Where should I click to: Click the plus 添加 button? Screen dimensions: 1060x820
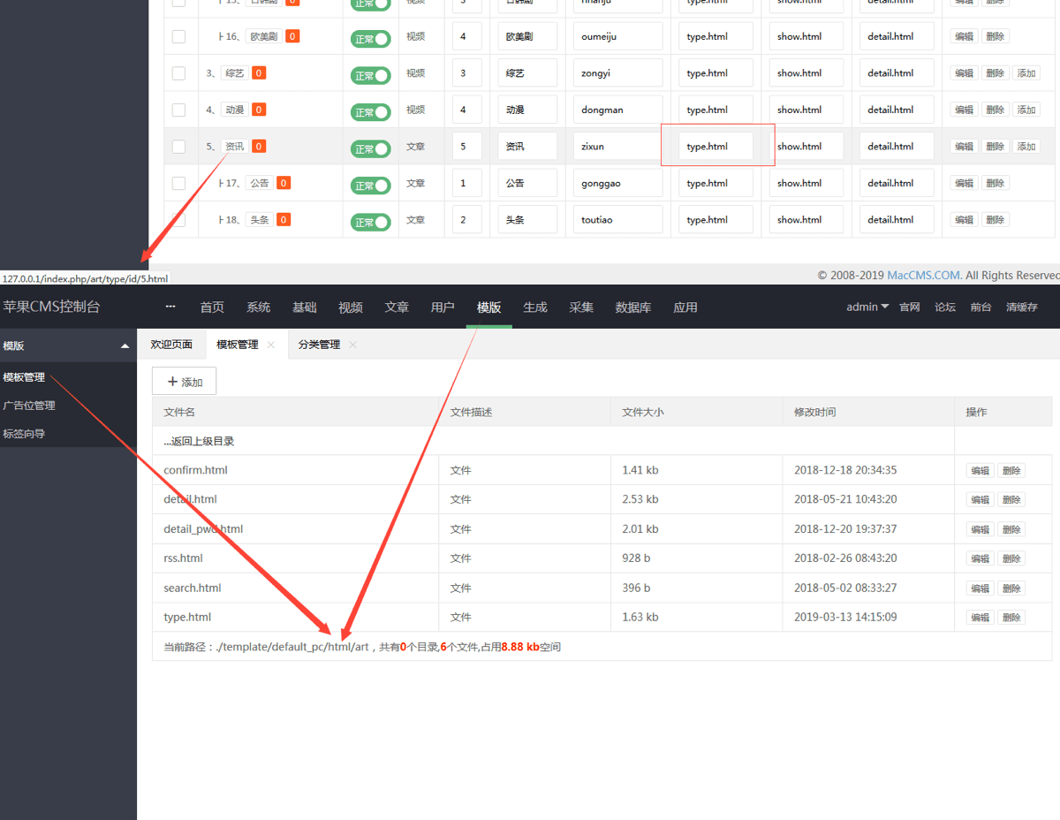coord(185,382)
